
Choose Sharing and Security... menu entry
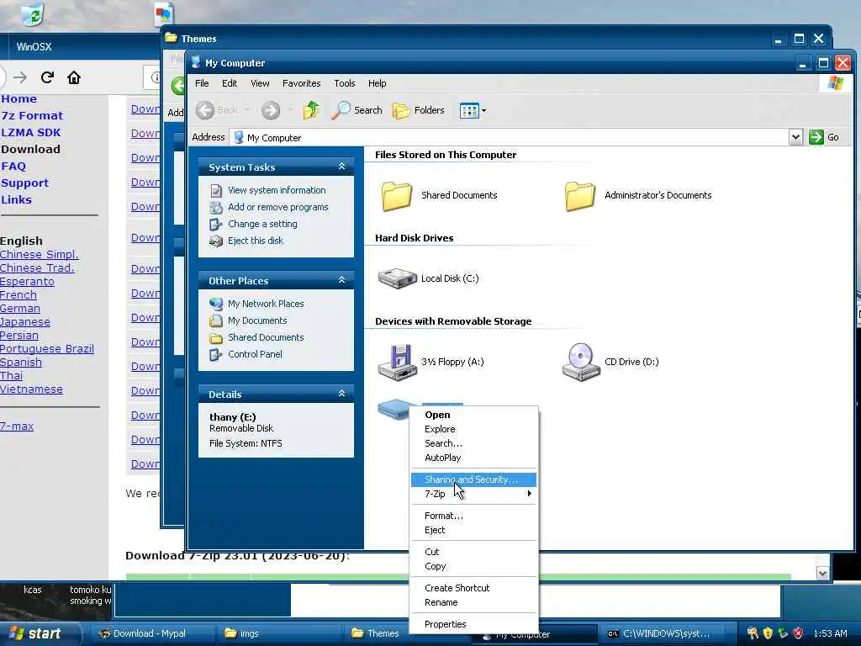click(x=473, y=479)
